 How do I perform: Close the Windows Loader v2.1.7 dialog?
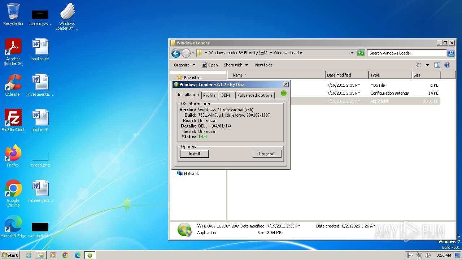click(286, 84)
